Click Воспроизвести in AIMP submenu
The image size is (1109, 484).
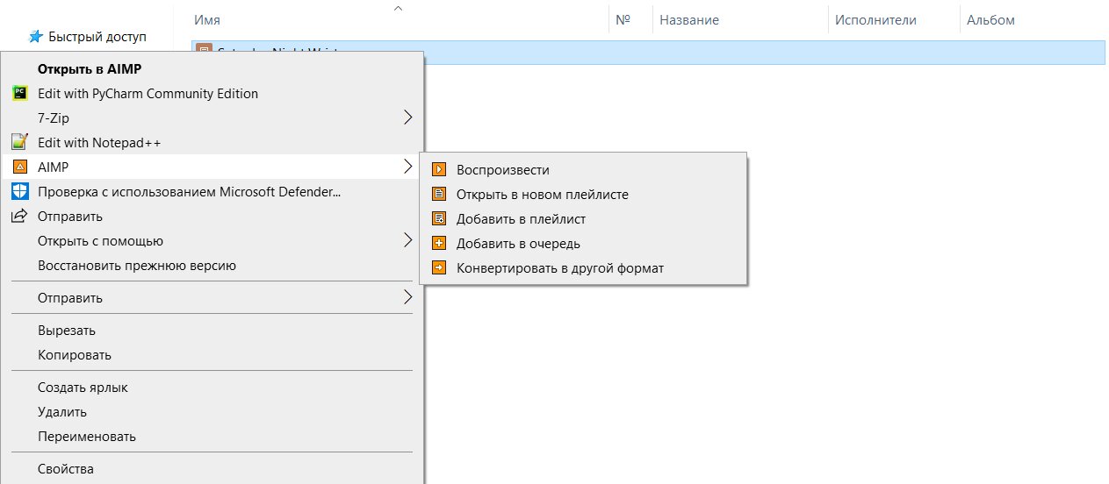(x=584, y=170)
